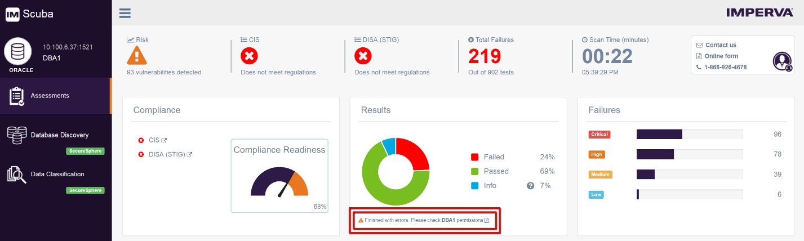This screenshot has width=804, height=241.
Task: Open the Online form link
Action: pos(721,56)
